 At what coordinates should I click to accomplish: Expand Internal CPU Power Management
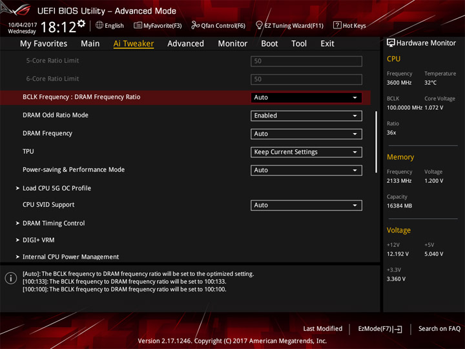click(x=70, y=257)
